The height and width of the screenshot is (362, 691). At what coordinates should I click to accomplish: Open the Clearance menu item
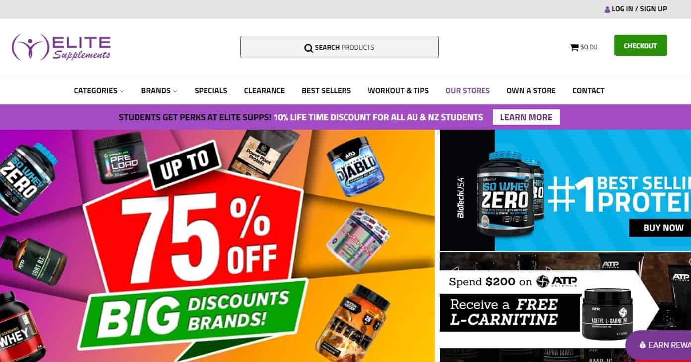(x=265, y=91)
